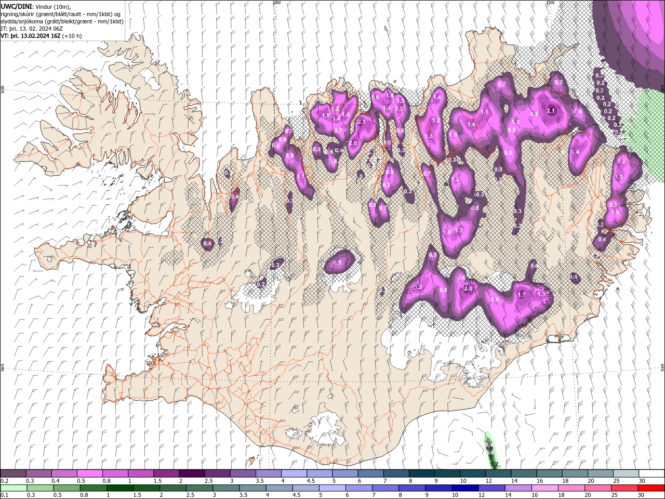Image resolution: width=665 pixels, height=499 pixels.
Task: Click the UWC/DINI title text
Action: click(x=17, y=6)
